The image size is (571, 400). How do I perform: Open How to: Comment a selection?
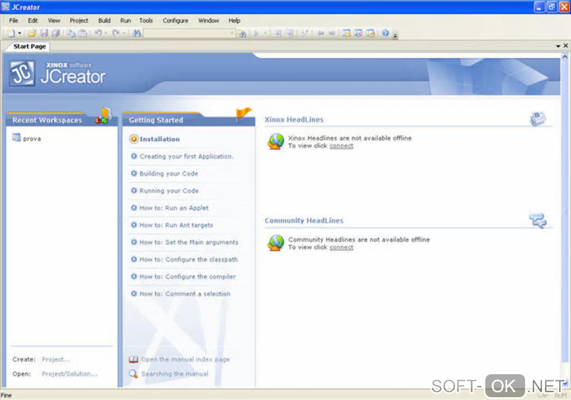coord(185,294)
